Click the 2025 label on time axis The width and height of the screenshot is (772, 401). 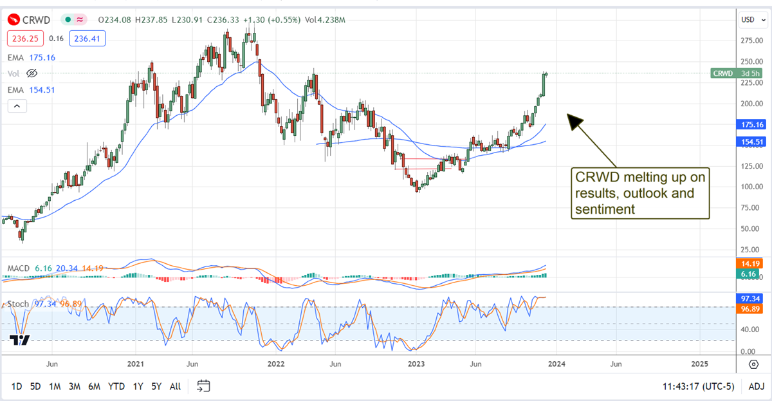pyautogui.click(x=699, y=364)
